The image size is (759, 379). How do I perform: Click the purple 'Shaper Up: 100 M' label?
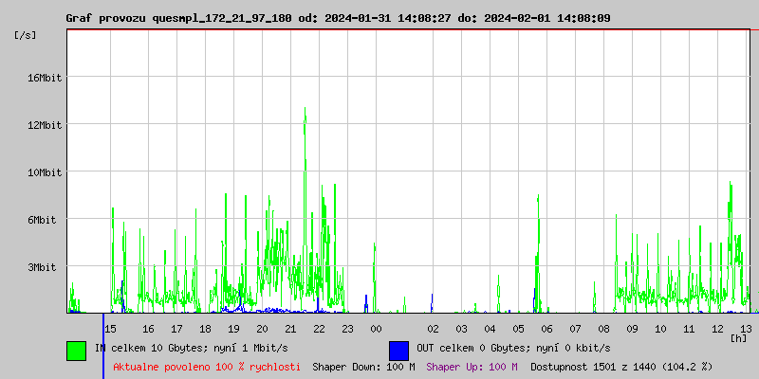(472, 366)
